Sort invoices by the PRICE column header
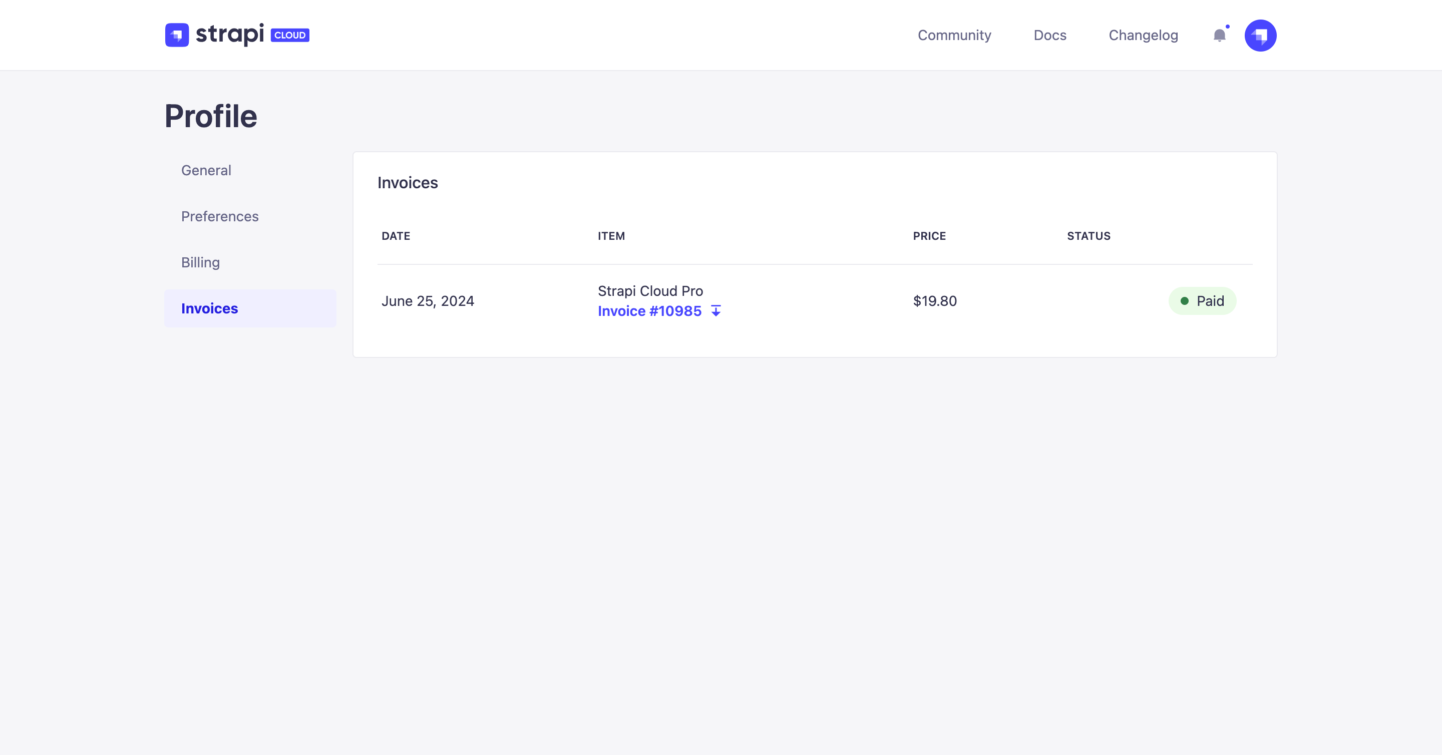Viewport: 1442px width, 755px height. (x=929, y=236)
